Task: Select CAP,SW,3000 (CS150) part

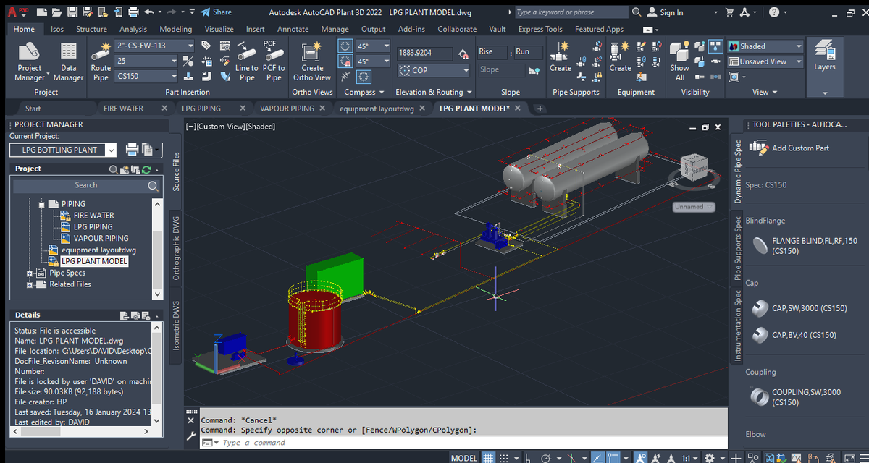Action: (x=798, y=308)
